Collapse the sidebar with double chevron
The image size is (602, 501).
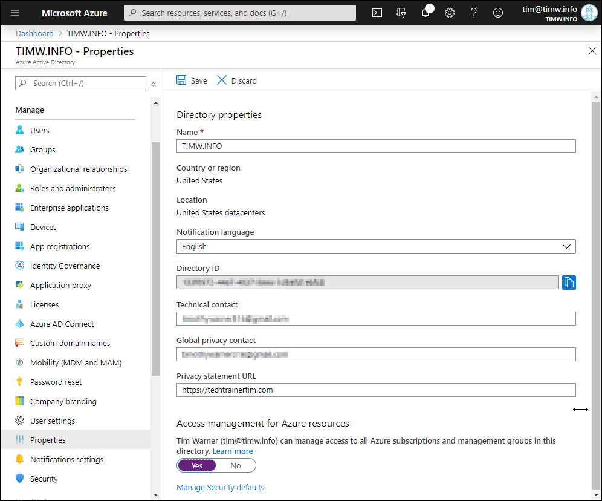154,83
